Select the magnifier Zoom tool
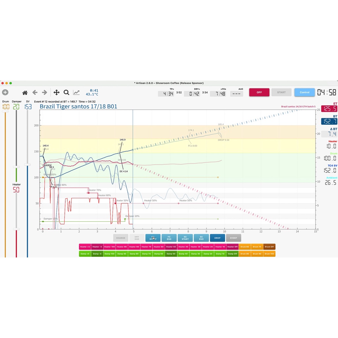 66,93
